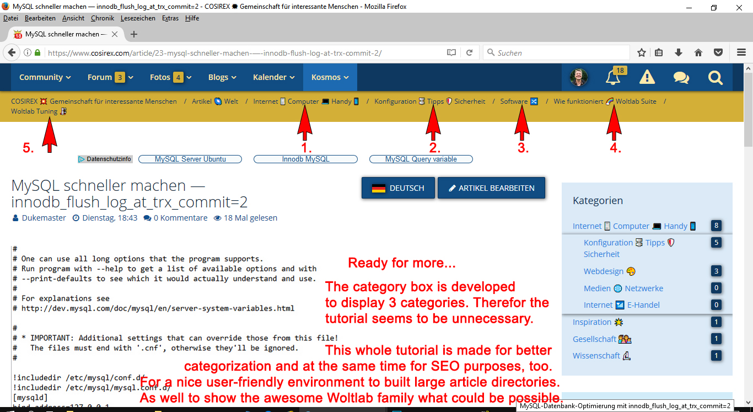Open the Chronik menu in menu bar

click(103, 18)
